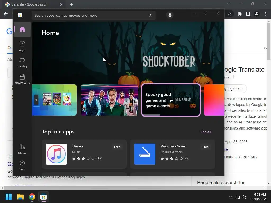
Task: Open network status tray icon
Action: click(238, 197)
